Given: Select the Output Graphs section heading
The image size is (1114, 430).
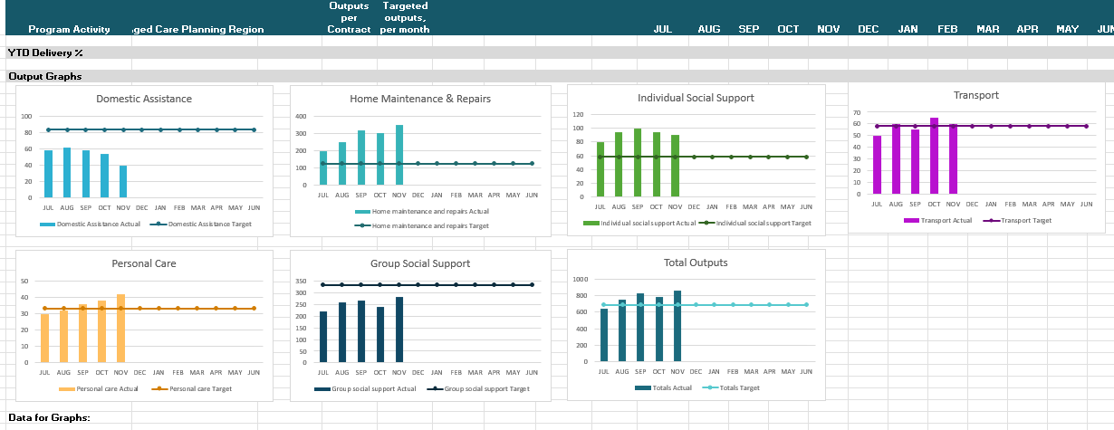Looking at the screenshot, I should 45,76.
